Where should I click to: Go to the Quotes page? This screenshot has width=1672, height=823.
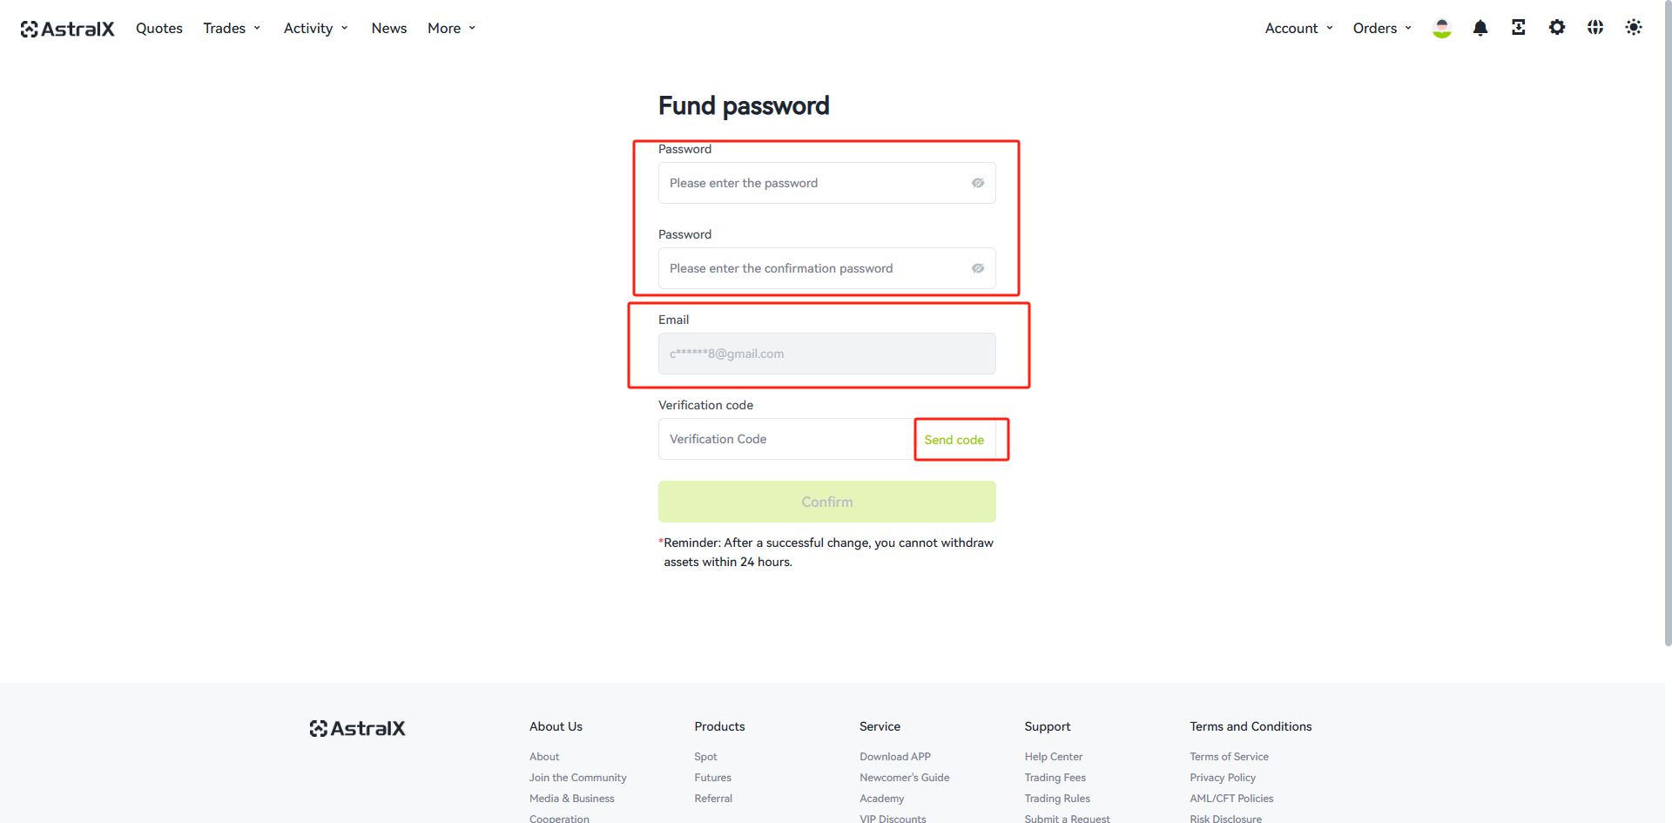[159, 28]
